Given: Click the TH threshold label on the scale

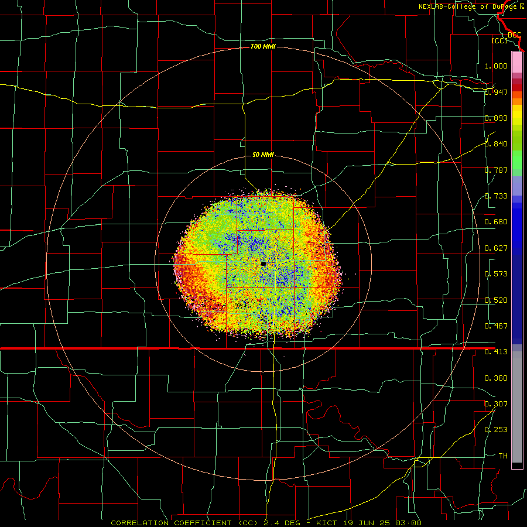Looking at the screenshot, I should pos(503,456).
